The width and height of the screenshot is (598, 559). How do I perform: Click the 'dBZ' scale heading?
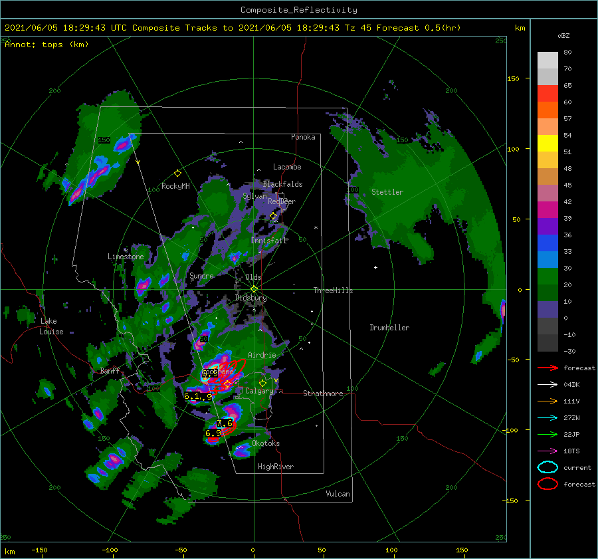(x=563, y=36)
